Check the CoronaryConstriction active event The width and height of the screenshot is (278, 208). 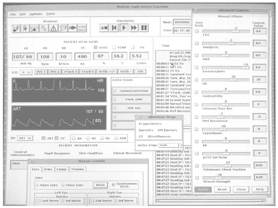click(115, 91)
